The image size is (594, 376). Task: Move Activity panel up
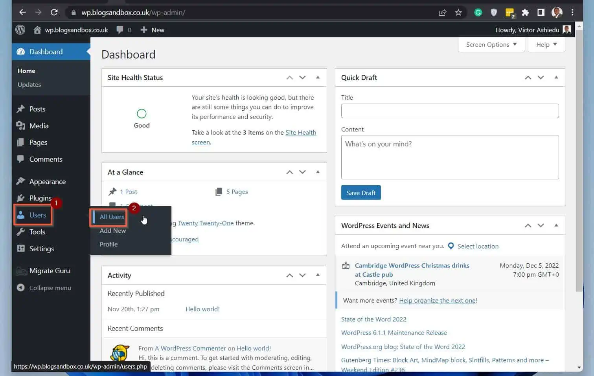pyautogui.click(x=290, y=276)
